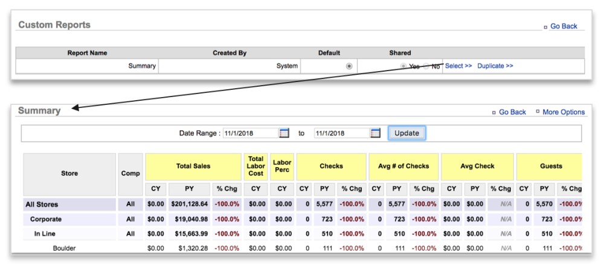This screenshot has height=272, width=604.
Task: Open the start date calendar picker
Action: [x=284, y=133]
